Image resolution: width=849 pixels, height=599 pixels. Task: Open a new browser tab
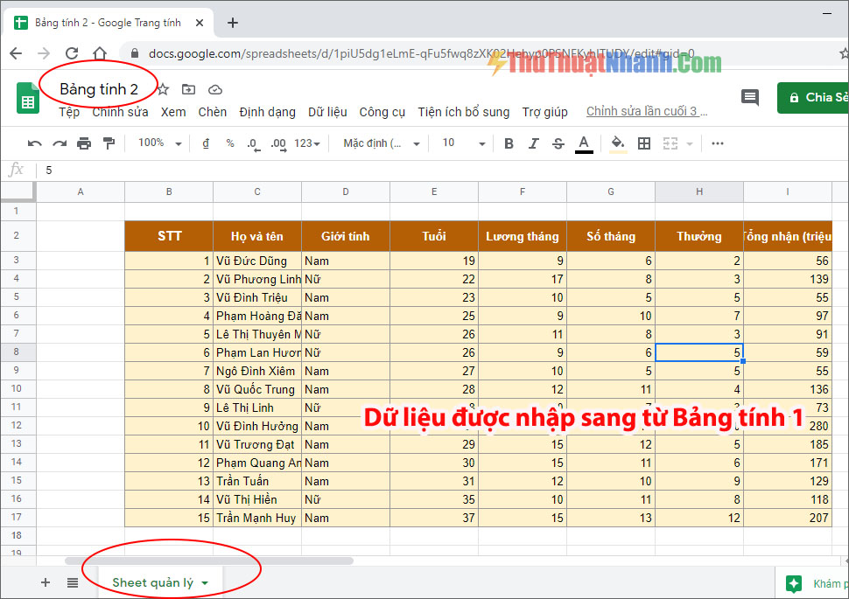click(x=233, y=23)
